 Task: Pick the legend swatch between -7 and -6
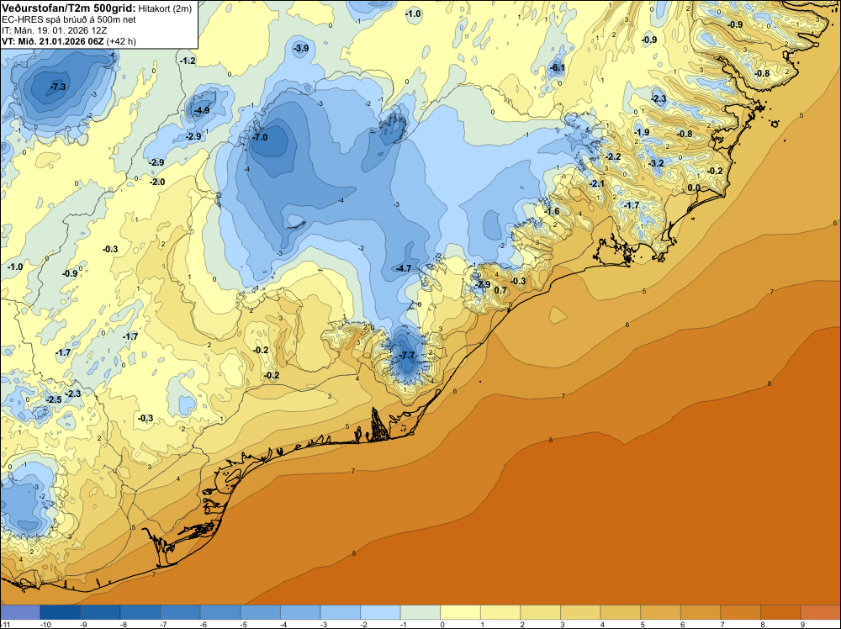click(180, 612)
